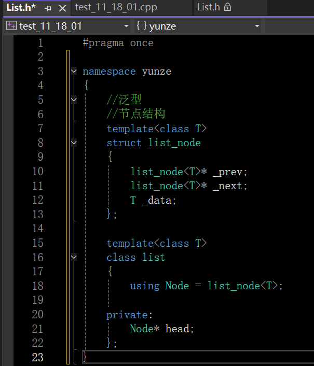
Task: Collapse the namespace yunze block
Action: click(x=74, y=71)
